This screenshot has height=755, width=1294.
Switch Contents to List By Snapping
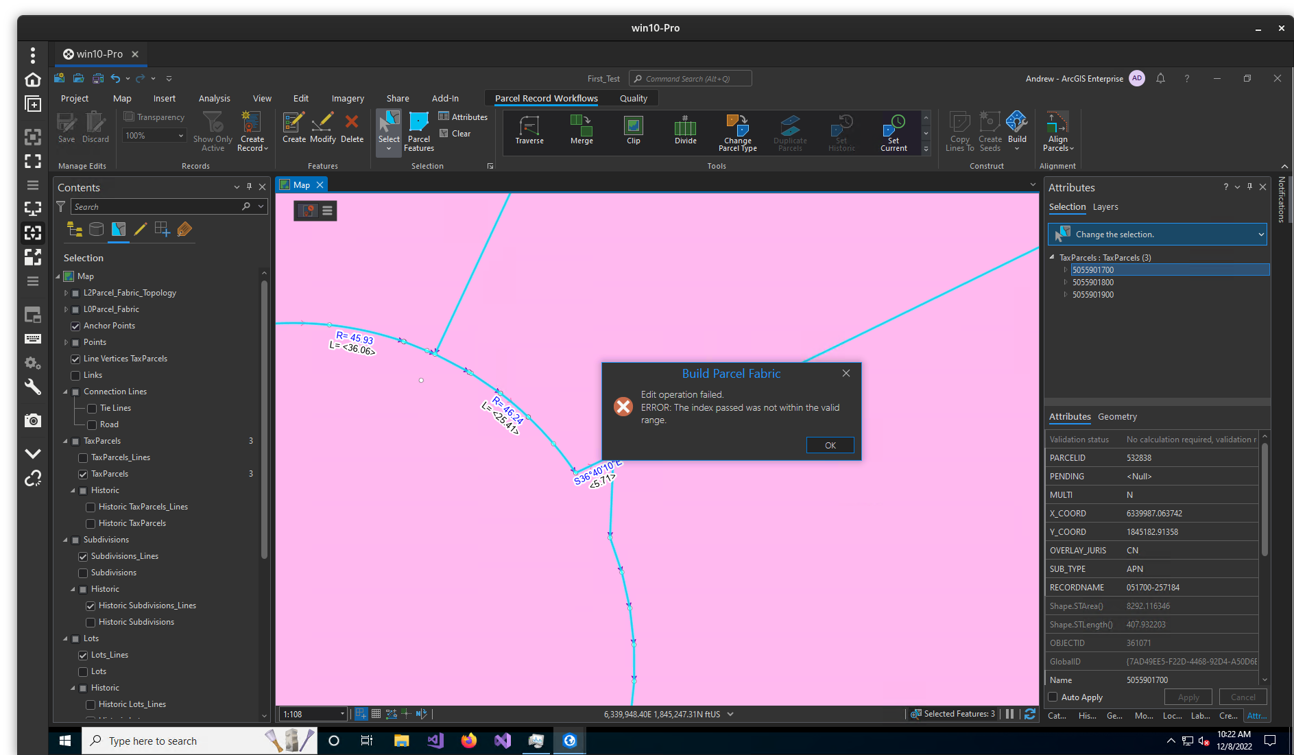tap(163, 230)
